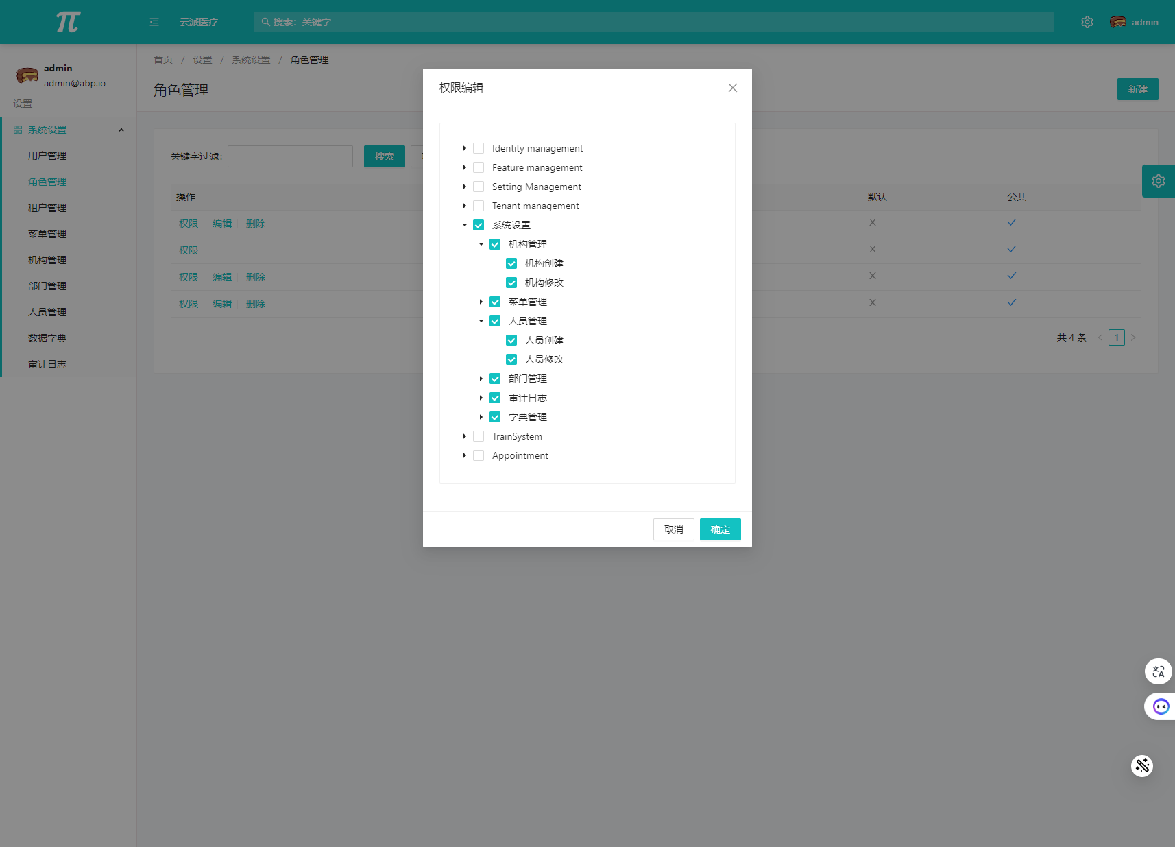This screenshot has width=1175, height=847.
Task: Open the header settings gear icon
Action: [1087, 22]
